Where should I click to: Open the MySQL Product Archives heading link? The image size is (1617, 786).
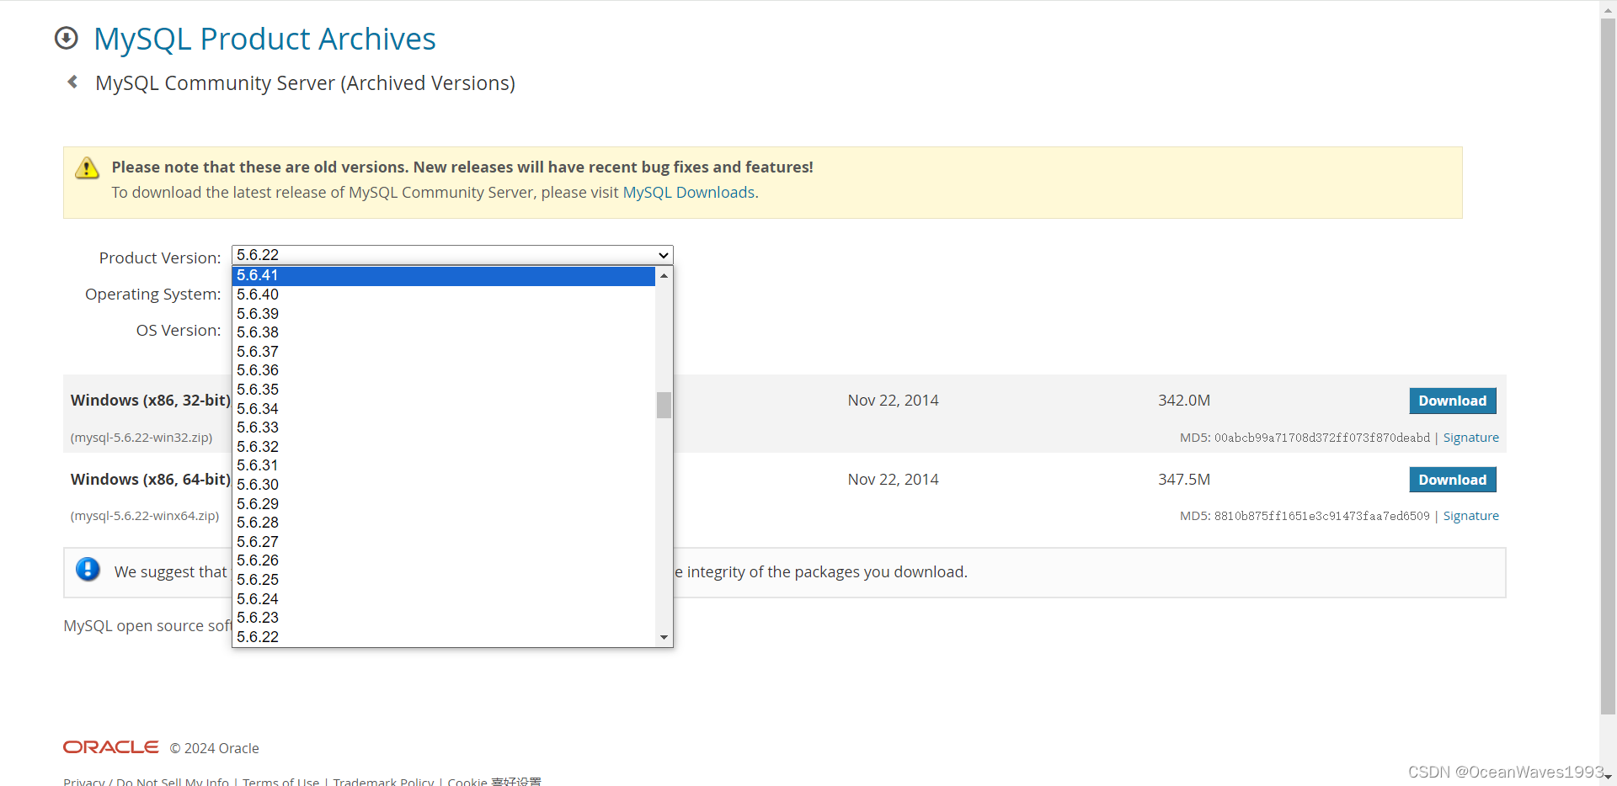(264, 39)
